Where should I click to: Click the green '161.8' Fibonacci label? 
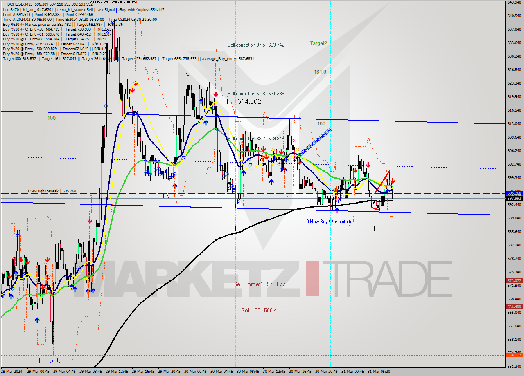click(x=320, y=72)
